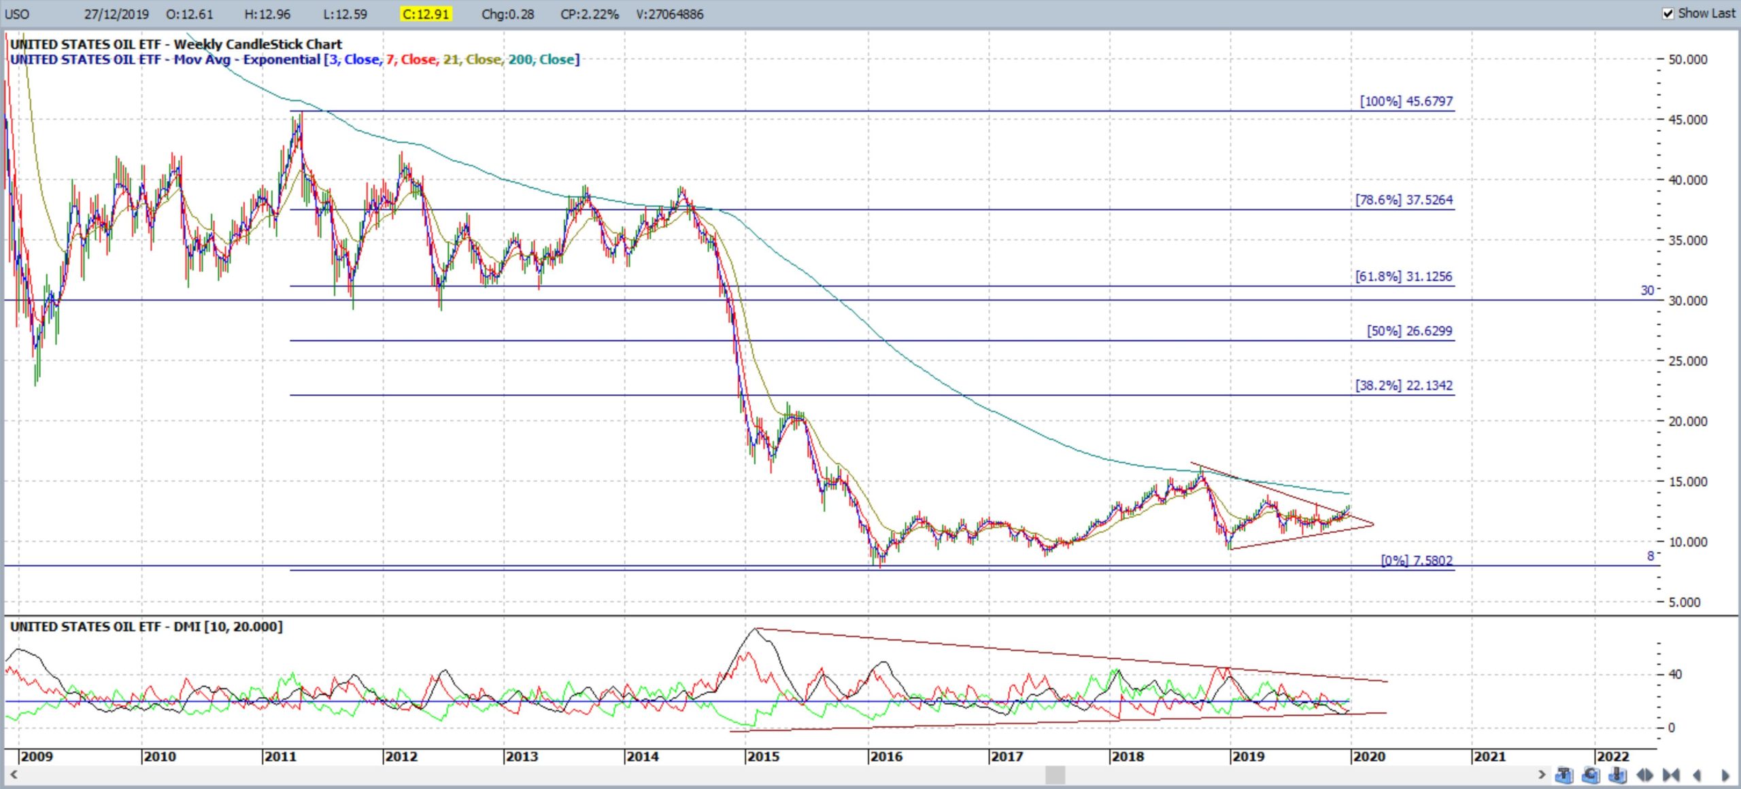The height and width of the screenshot is (789, 1741).
Task: Click the low value L:12.59
Action: point(345,14)
